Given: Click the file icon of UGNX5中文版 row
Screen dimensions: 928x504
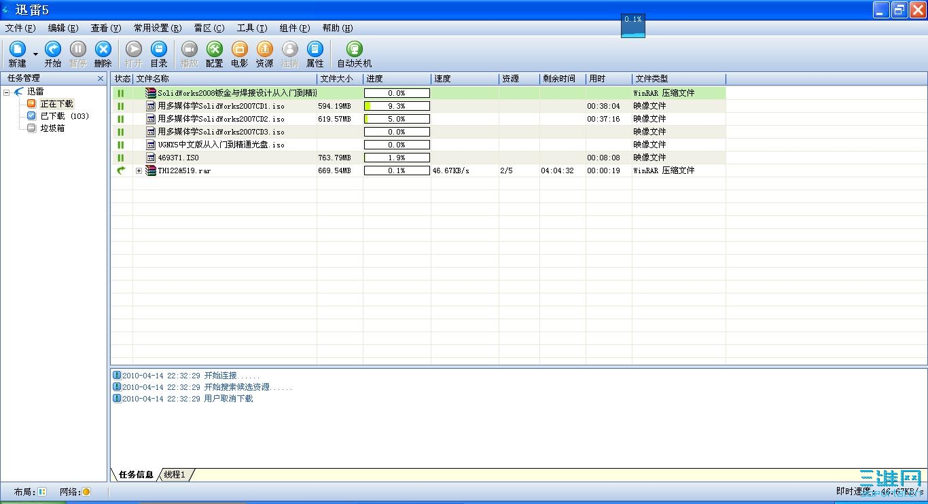Looking at the screenshot, I should pyautogui.click(x=151, y=145).
